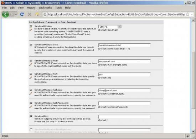This screenshot has width=196, height=139.
Task: Click the pencil reset icon under SendmailModule
Action: click(31, 30)
